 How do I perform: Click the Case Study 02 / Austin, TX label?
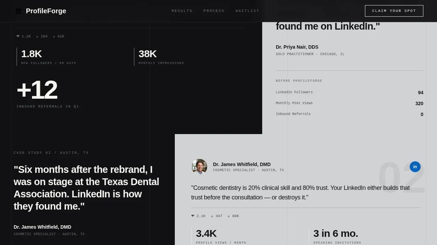[51, 153]
